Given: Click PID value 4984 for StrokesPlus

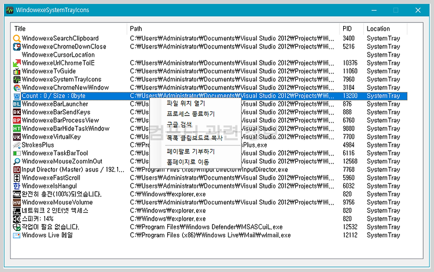Looking at the screenshot, I should 348,145.
